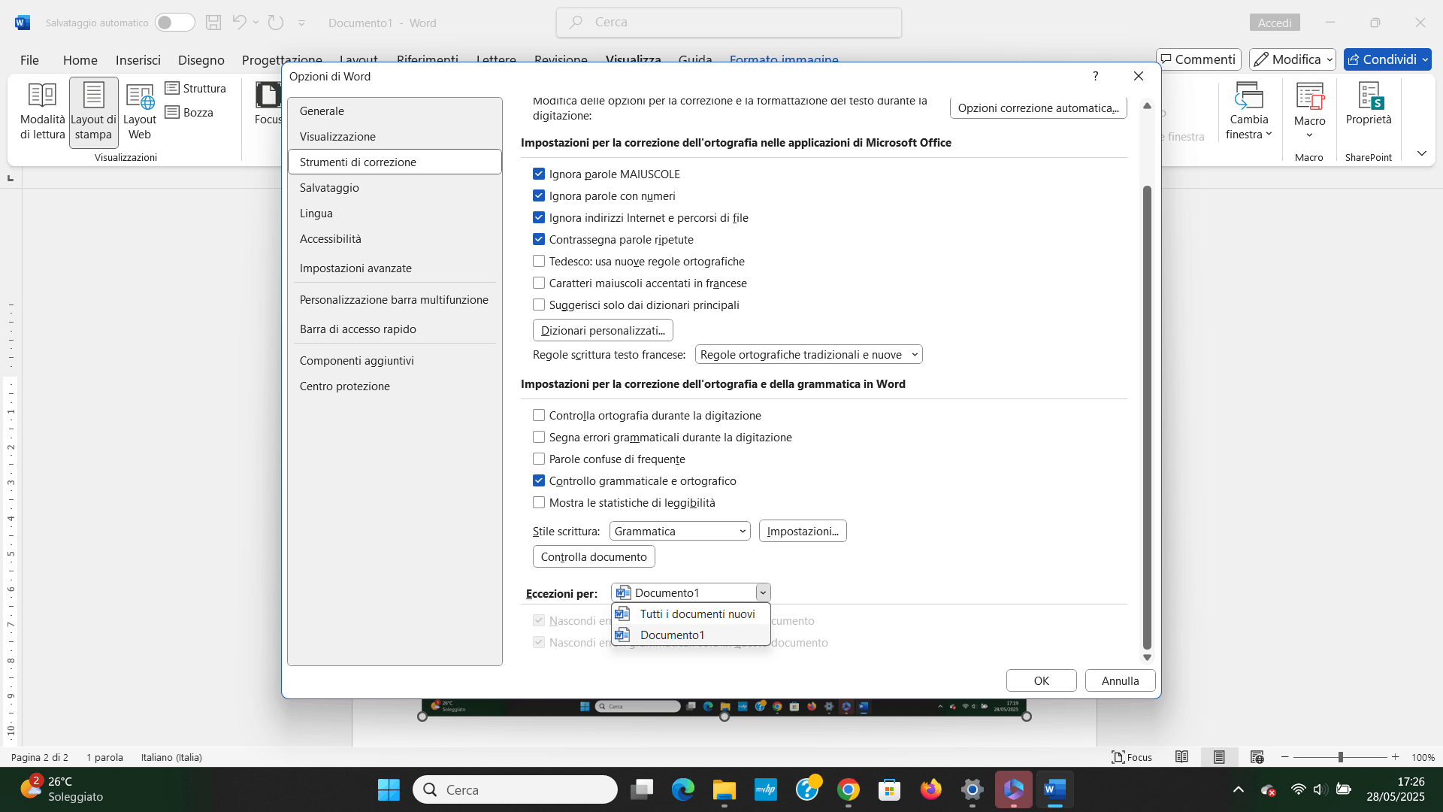This screenshot has width=1443, height=812.
Task: Open the Options dialog help question mark
Action: pyautogui.click(x=1096, y=76)
